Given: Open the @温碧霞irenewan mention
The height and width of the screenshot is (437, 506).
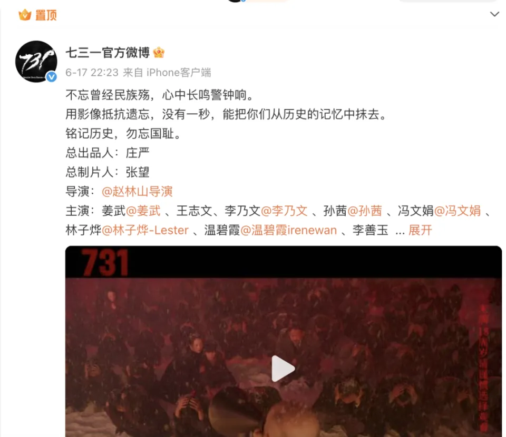Looking at the screenshot, I should (x=289, y=230).
